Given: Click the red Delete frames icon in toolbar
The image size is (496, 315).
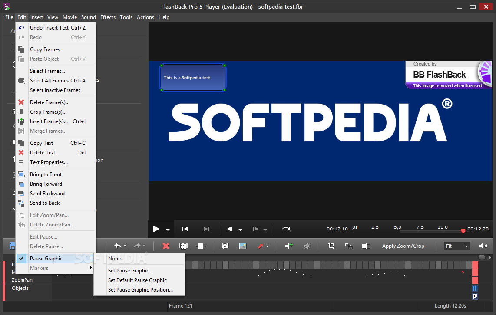Looking at the screenshot, I should [165, 246].
